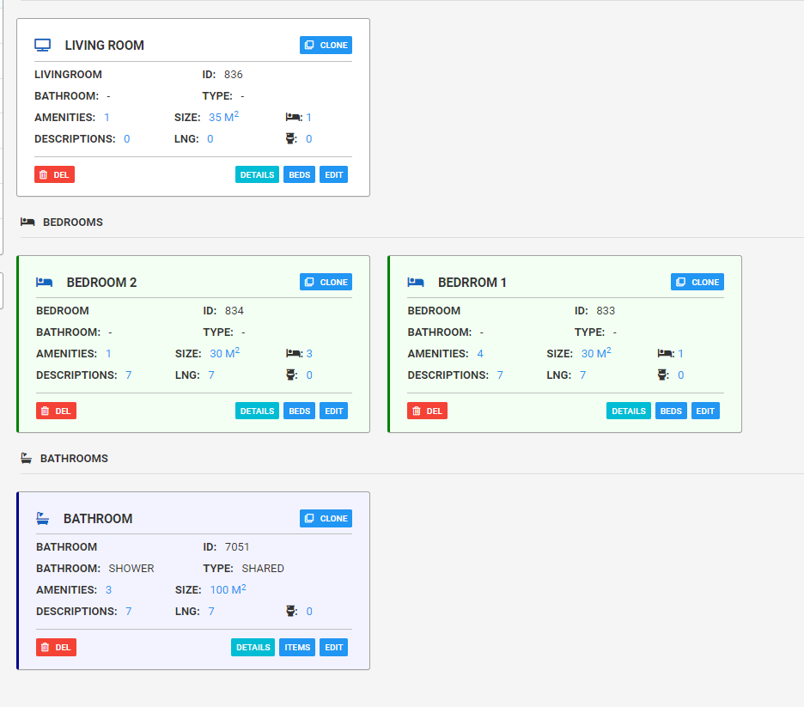
Task: Click Bedroom 2 size 30 M2
Action: [224, 353]
